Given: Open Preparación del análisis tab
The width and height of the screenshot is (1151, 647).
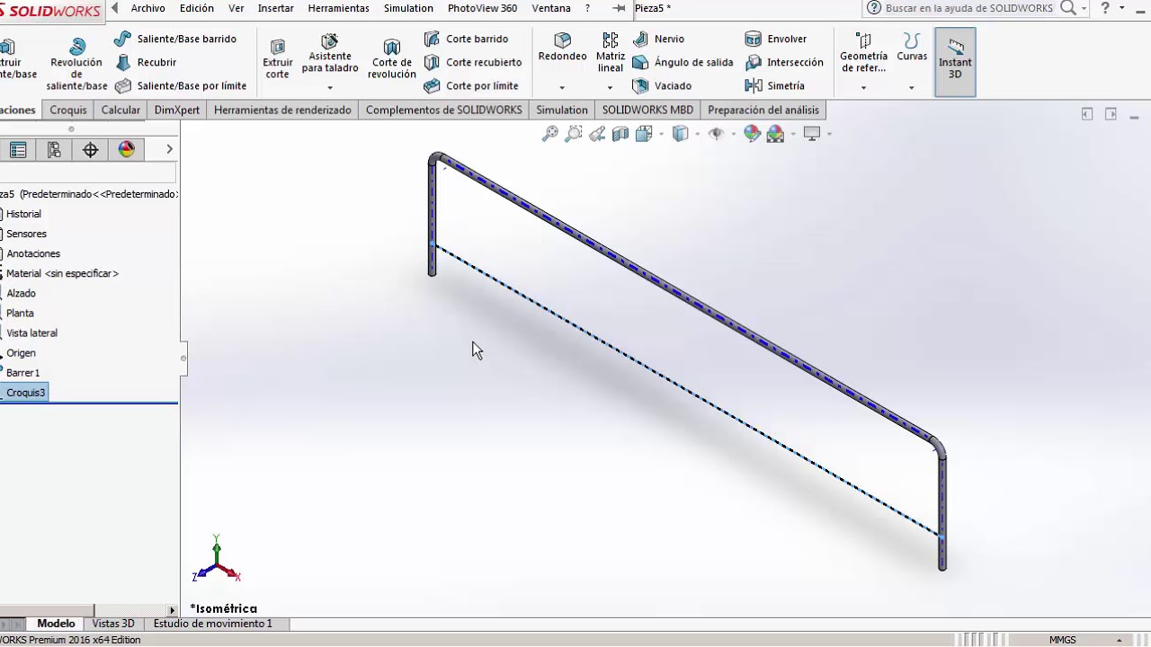Looking at the screenshot, I should click(x=763, y=110).
